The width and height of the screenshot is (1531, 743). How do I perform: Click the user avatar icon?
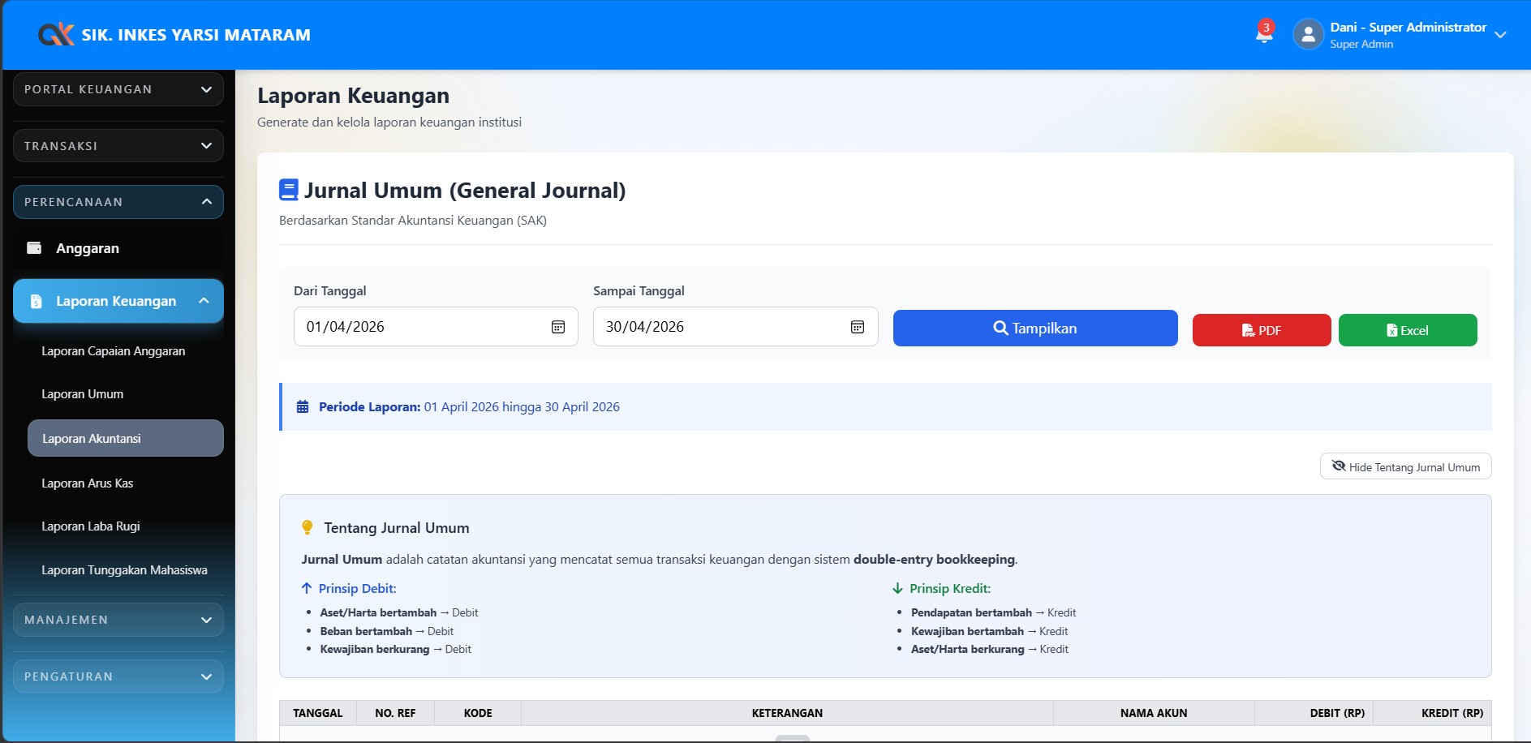click(1308, 35)
